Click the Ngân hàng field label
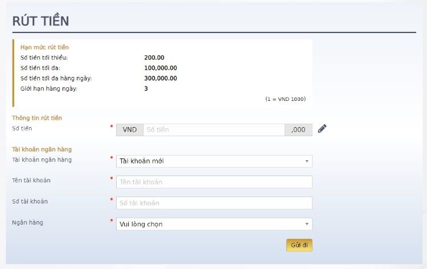This screenshot has width=427, height=269. [27, 222]
